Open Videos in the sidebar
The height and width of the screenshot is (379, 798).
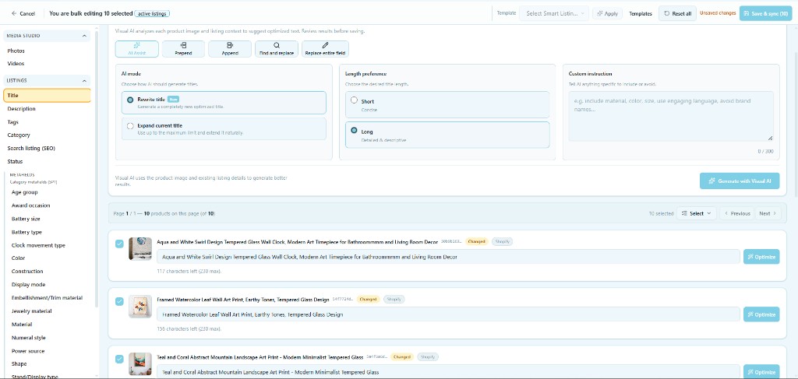pos(16,64)
